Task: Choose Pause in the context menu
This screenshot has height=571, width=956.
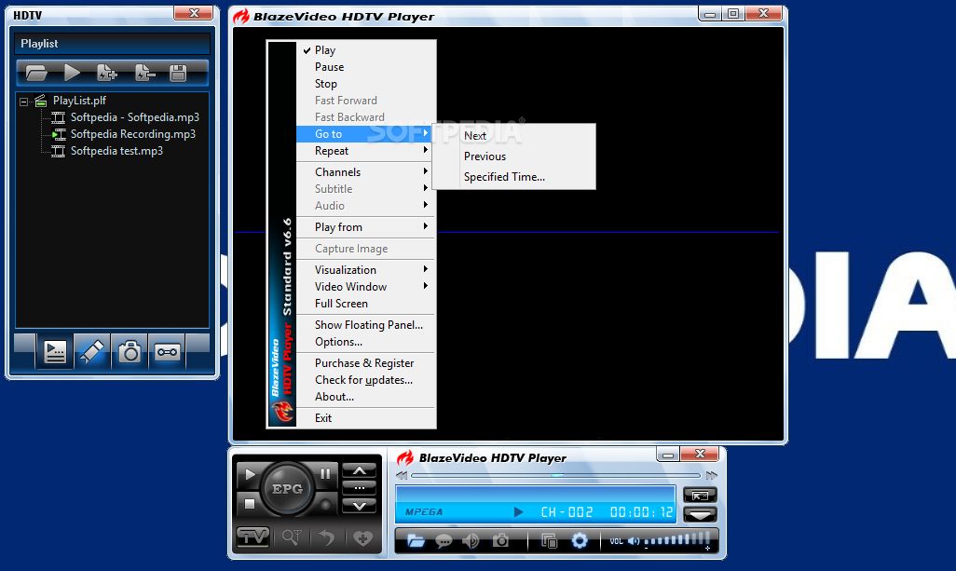Action: (366, 67)
